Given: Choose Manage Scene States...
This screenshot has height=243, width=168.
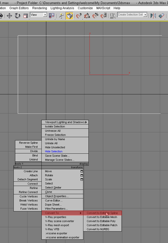Looking at the screenshot, I should [x=65, y=160].
